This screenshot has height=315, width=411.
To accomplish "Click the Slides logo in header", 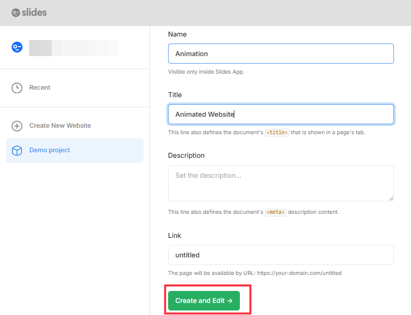I will [x=29, y=13].
